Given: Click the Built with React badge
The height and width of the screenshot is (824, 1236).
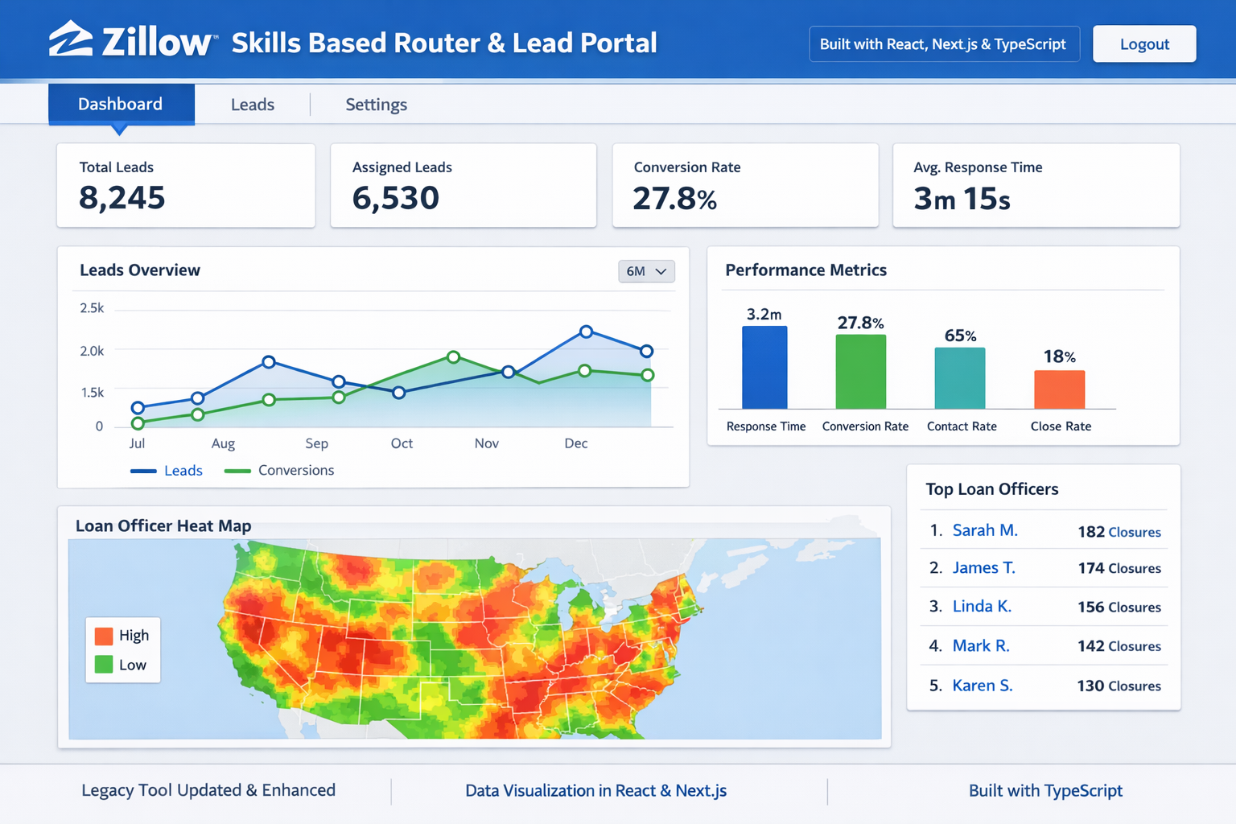Looking at the screenshot, I should pos(943,44).
